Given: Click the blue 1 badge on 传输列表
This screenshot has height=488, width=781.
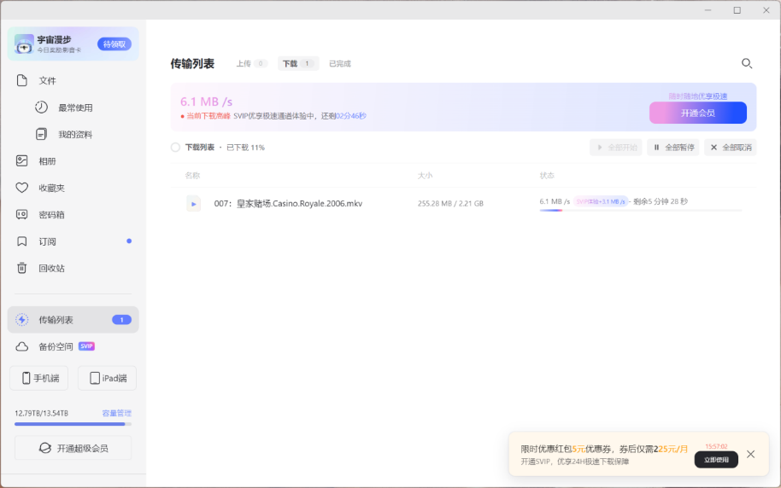Looking at the screenshot, I should click(x=121, y=320).
